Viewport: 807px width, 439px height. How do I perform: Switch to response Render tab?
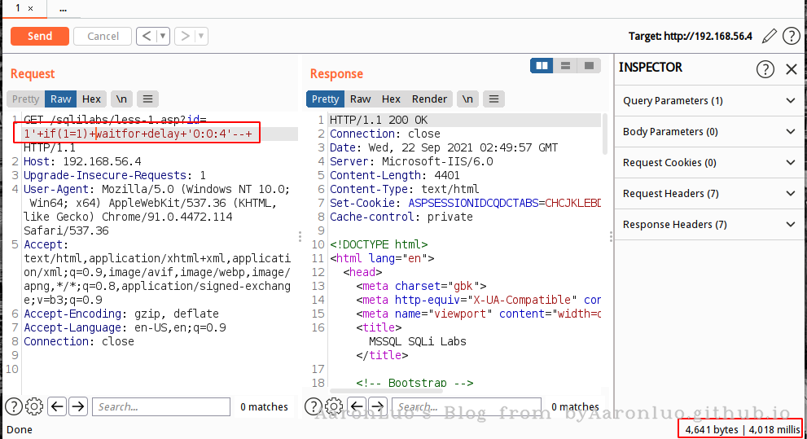[429, 99]
